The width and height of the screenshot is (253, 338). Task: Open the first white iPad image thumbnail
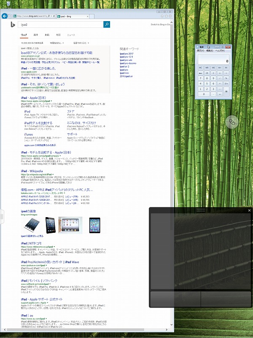click(x=32, y=225)
